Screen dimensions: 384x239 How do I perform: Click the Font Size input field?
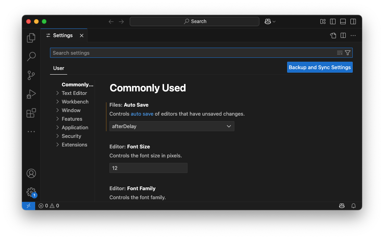(148, 168)
